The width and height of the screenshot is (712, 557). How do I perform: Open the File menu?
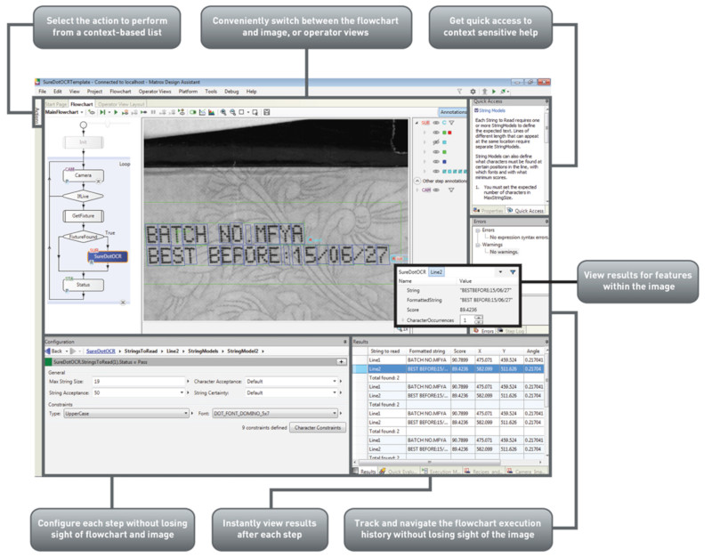(42, 92)
